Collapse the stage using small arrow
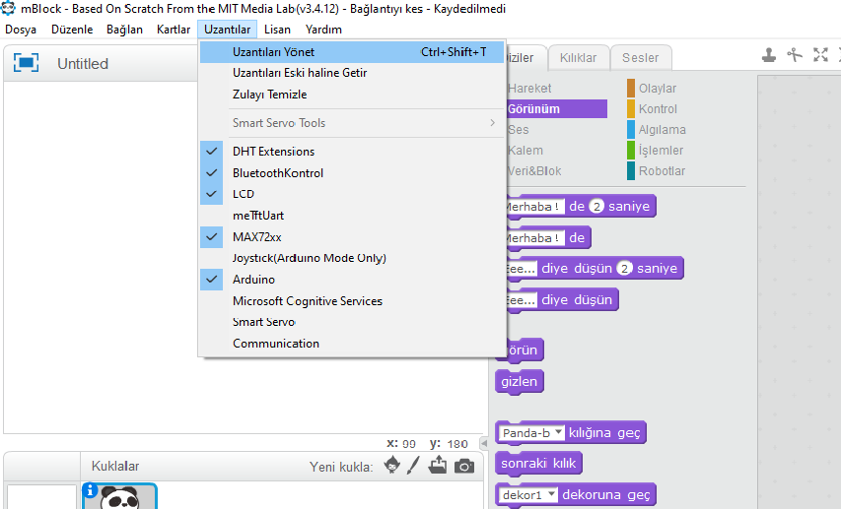This screenshot has width=841, height=509. pos(484,444)
